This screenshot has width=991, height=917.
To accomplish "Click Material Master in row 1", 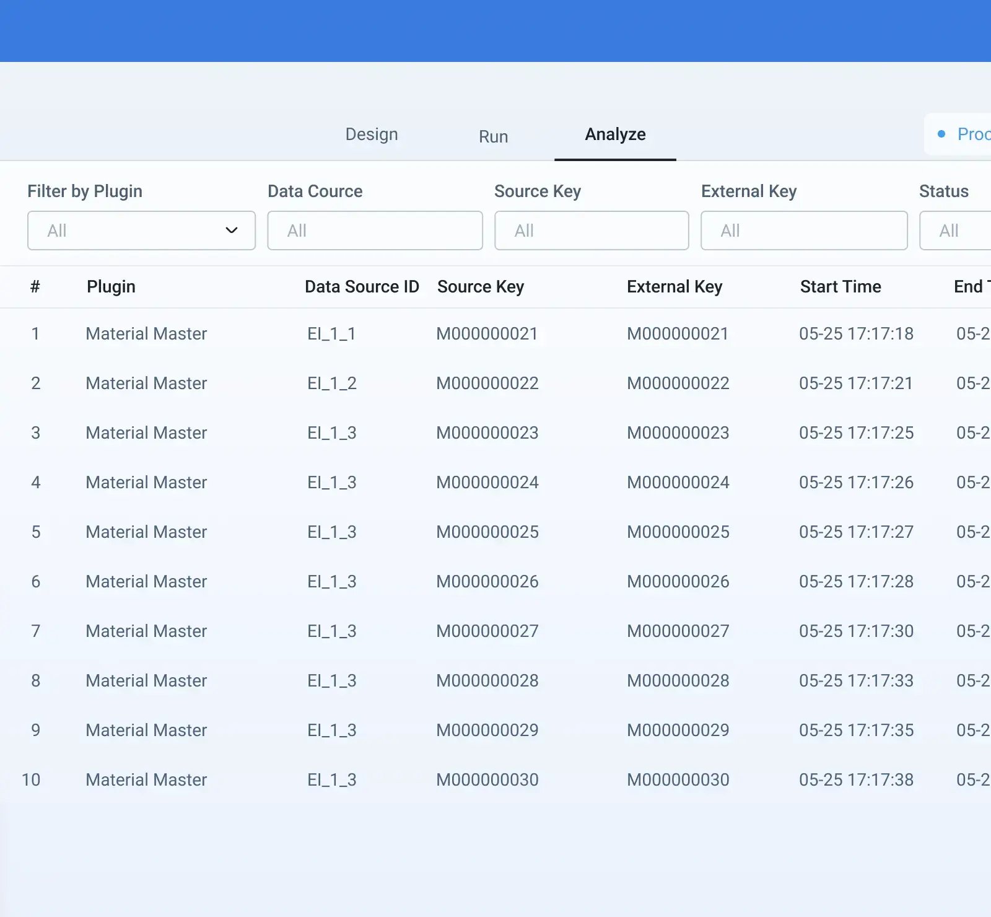I will (x=146, y=333).
